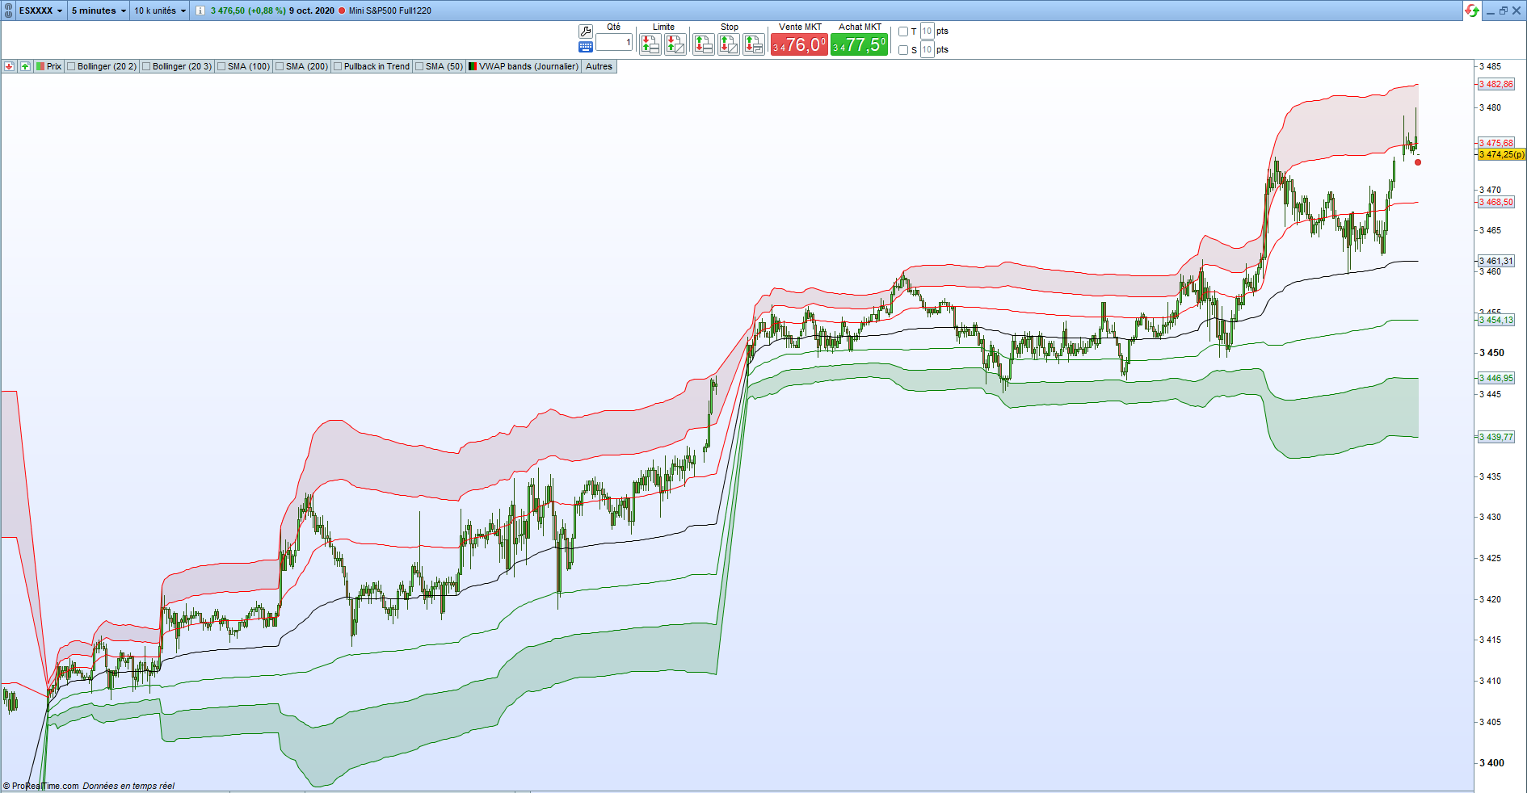1527x793 pixels.
Task: Click the green up-arrow indicator icon
Action: click(25, 66)
